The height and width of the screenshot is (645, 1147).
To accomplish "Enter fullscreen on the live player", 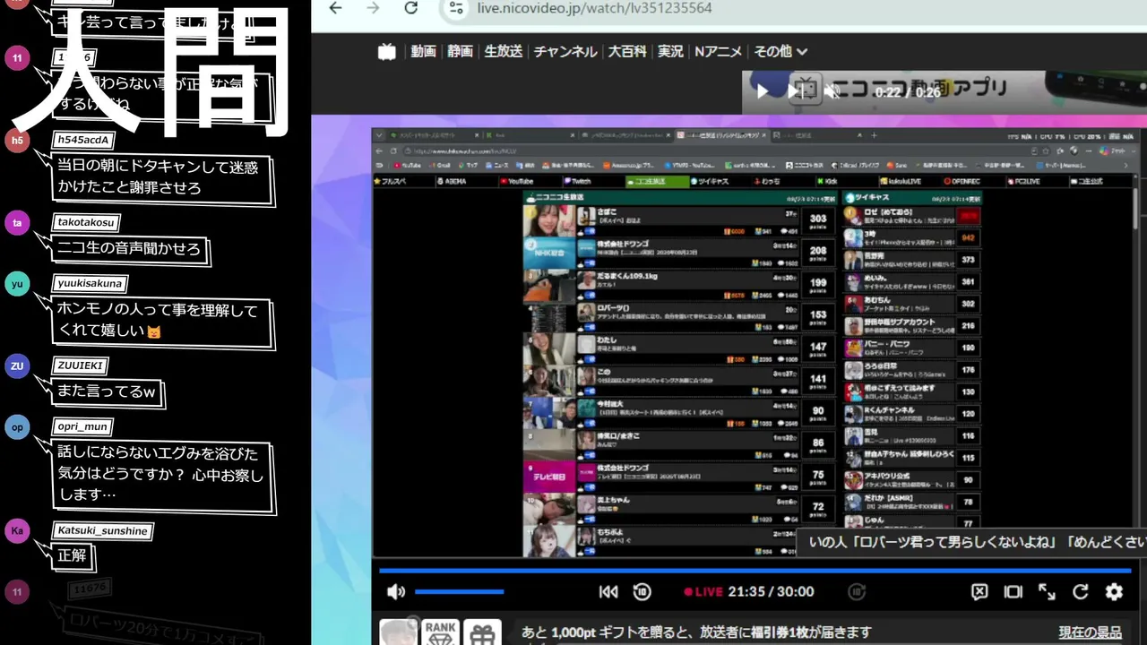I will coord(1047,591).
